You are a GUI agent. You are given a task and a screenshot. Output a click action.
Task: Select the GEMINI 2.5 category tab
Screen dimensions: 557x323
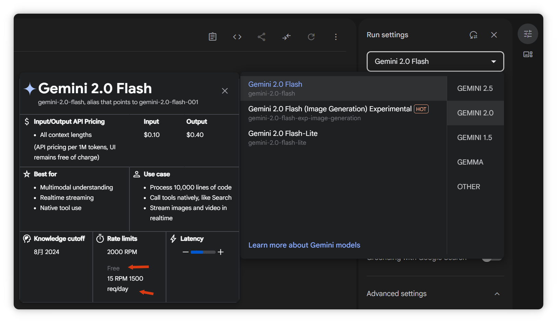[475, 88]
